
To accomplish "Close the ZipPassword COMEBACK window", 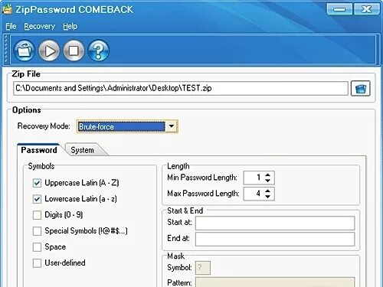I will pos(367,9).
